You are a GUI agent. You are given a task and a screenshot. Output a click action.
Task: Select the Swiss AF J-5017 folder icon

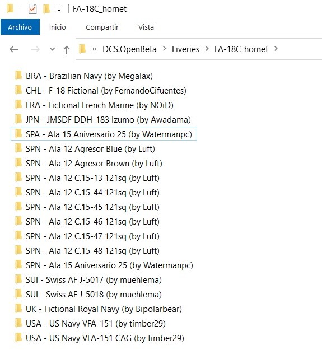[x=18, y=279]
